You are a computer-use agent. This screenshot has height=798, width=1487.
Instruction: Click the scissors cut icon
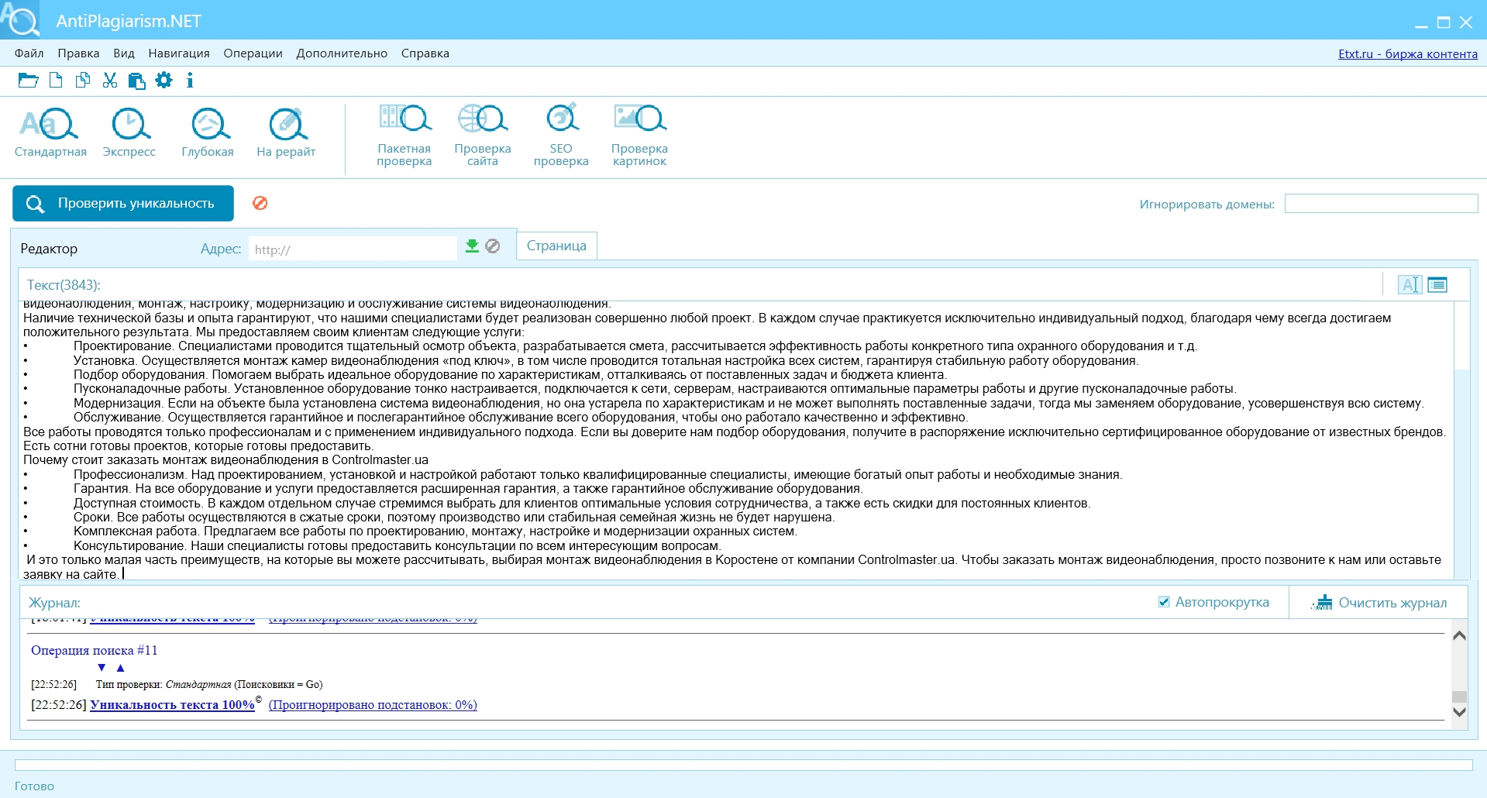(x=110, y=80)
